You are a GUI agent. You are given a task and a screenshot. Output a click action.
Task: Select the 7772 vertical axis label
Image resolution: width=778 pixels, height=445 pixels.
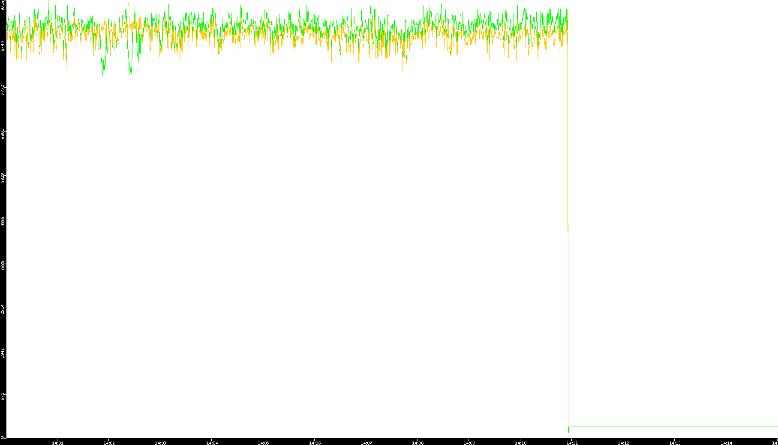(3, 90)
